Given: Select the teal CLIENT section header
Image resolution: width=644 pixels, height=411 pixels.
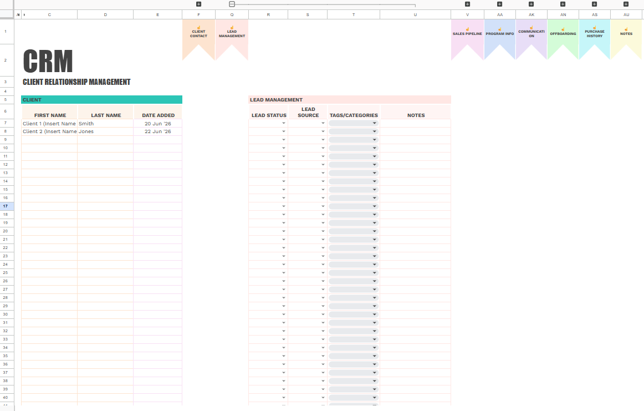Looking at the screenshot, I should (101, 99).
